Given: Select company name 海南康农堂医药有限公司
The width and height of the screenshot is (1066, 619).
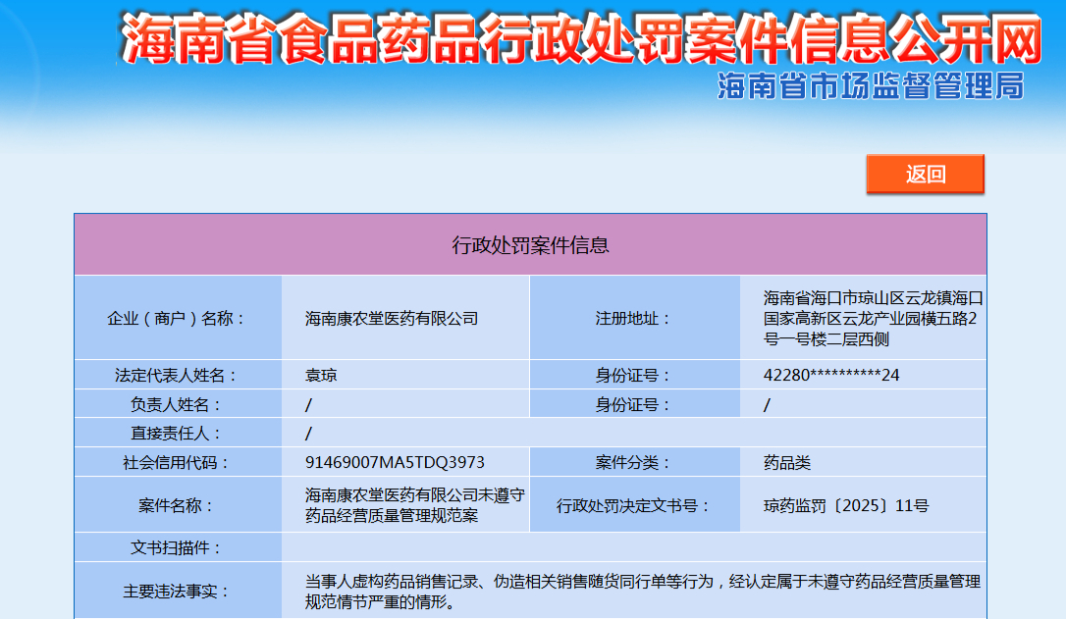Looking at the screenshot, I should pos(392,318).
